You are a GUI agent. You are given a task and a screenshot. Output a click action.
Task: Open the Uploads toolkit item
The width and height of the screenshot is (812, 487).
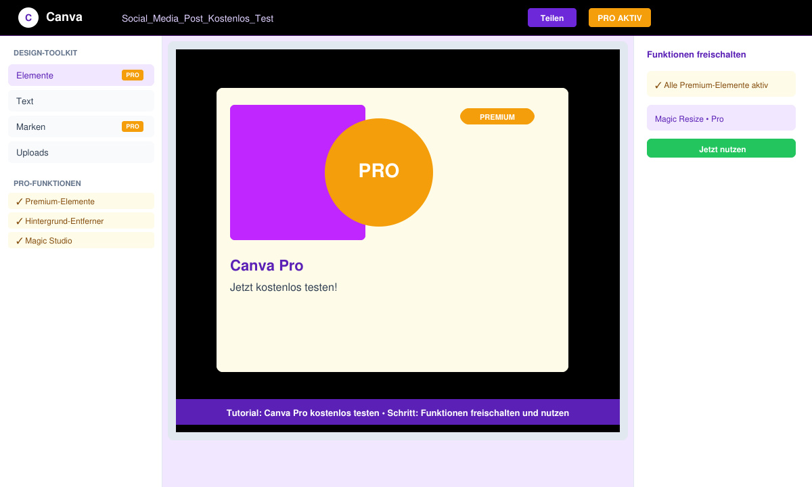(x=81, y=152)
